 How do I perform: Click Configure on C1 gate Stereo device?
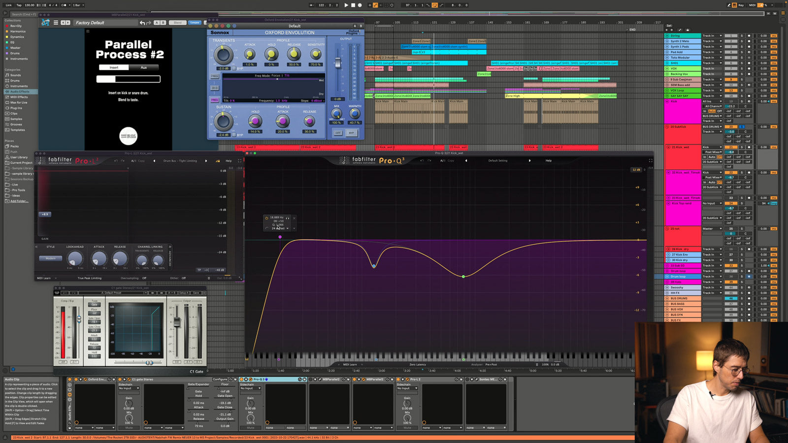(220, 380)
